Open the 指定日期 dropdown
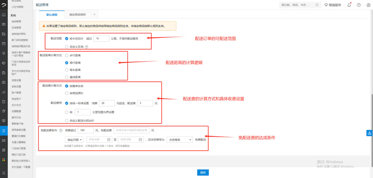This screenshot has width=373, height=178. [75, 140]
